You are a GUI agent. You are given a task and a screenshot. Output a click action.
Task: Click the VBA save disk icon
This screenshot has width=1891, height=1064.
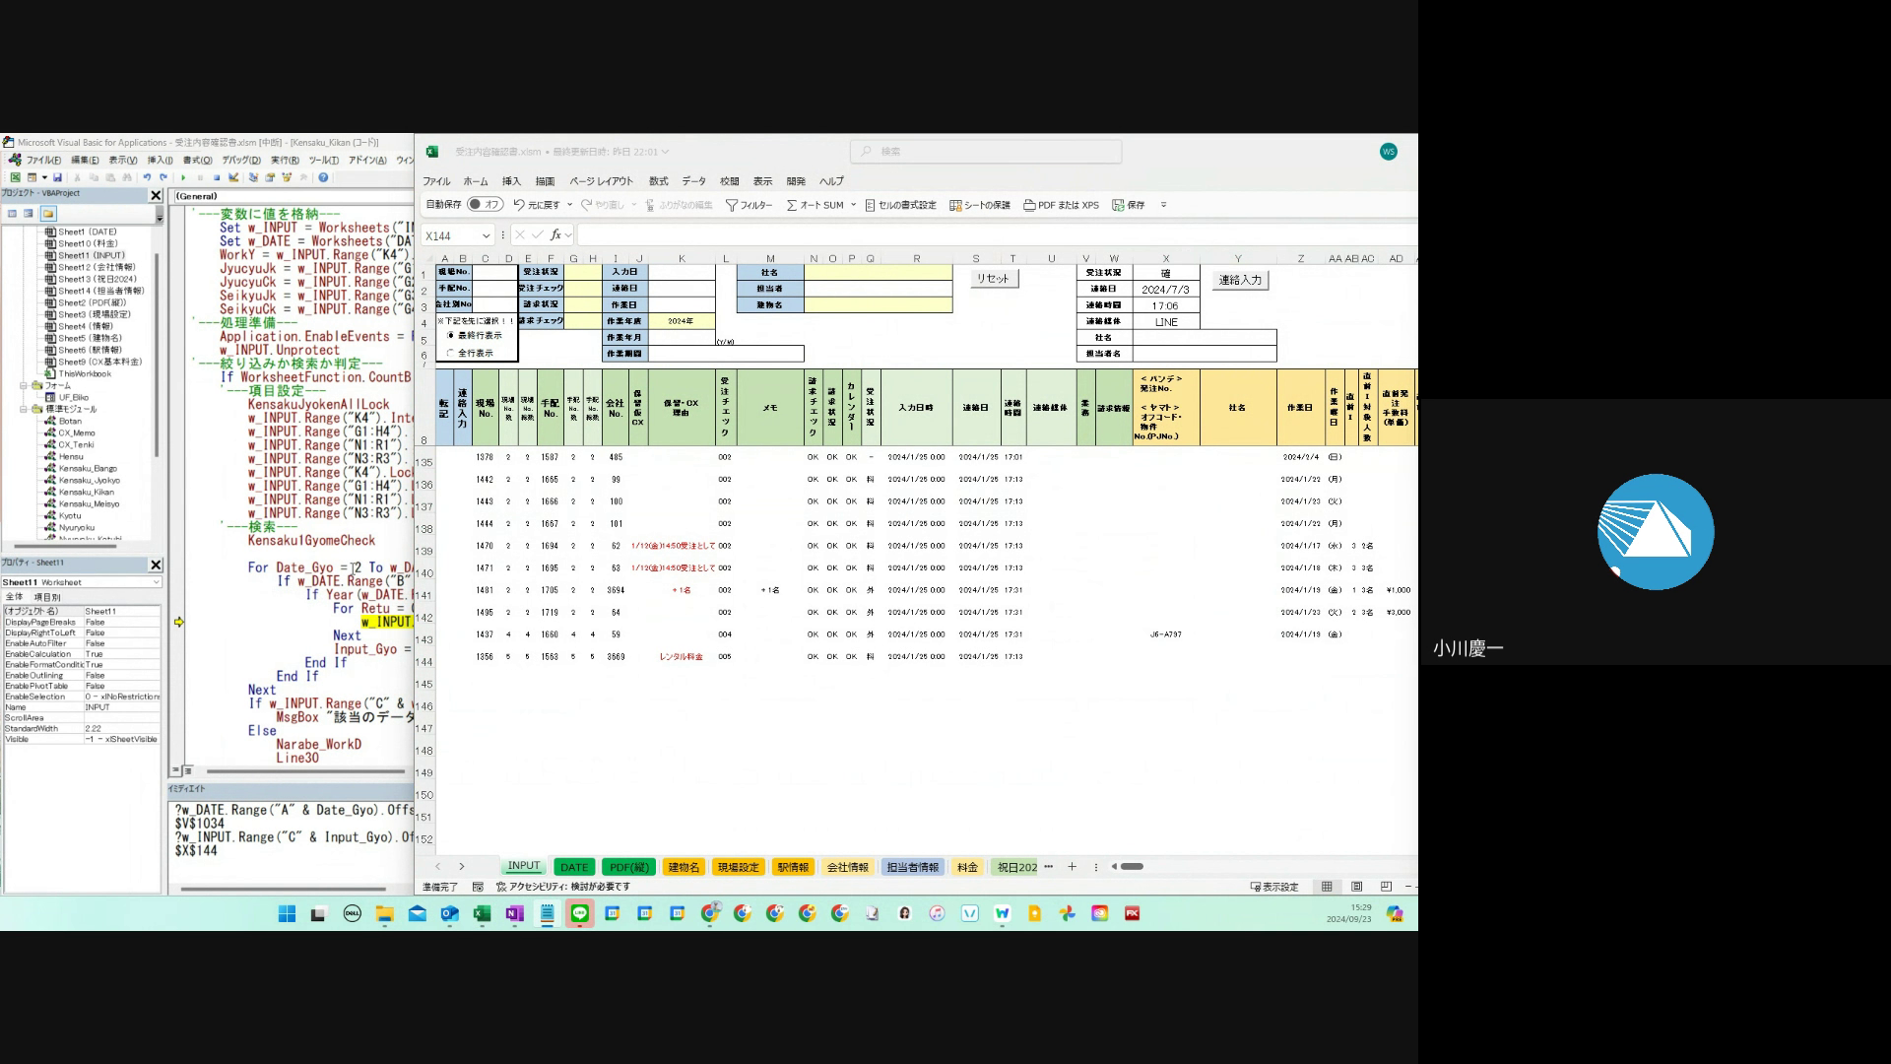click(57, 177)
